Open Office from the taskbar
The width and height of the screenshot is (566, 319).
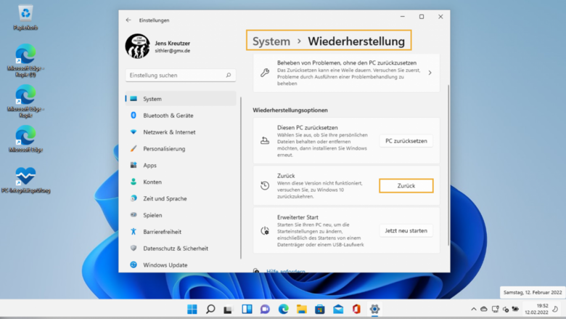click(x=356, y=310)
